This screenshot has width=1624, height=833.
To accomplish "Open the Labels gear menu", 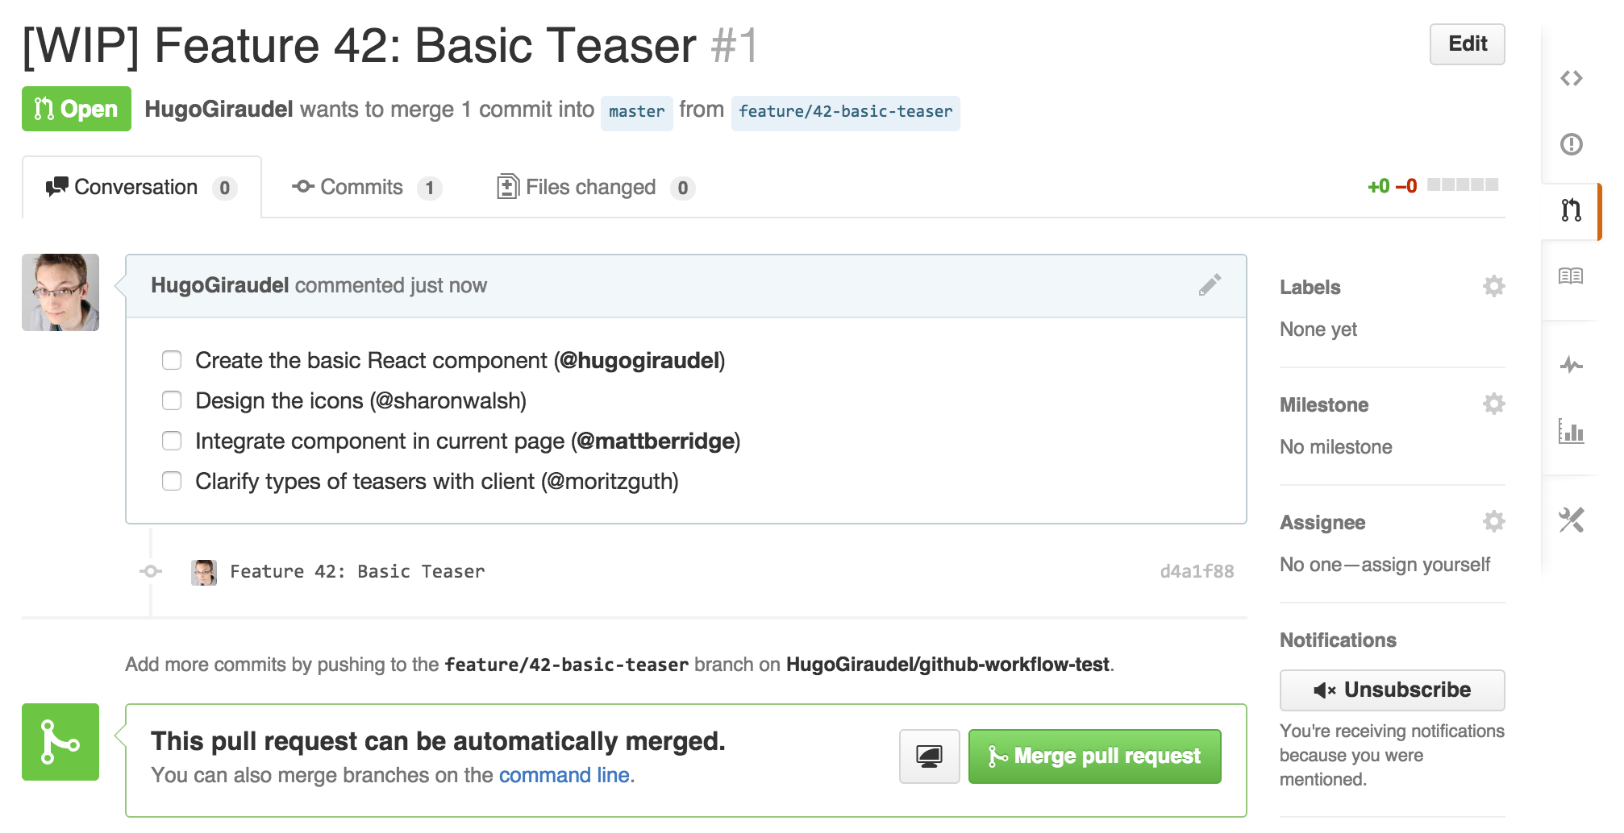I will tap(1493, 286).
